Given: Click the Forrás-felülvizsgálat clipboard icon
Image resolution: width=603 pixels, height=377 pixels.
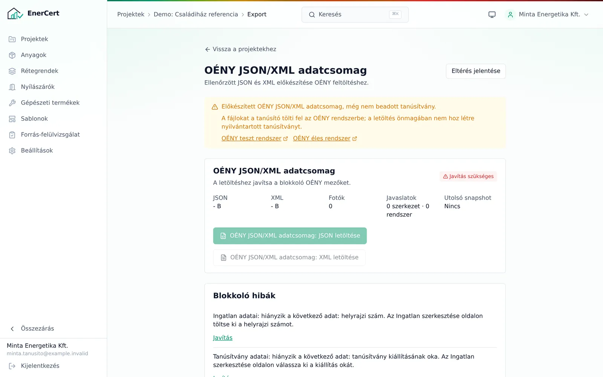Looking at the screenshot, I should 12,135.
